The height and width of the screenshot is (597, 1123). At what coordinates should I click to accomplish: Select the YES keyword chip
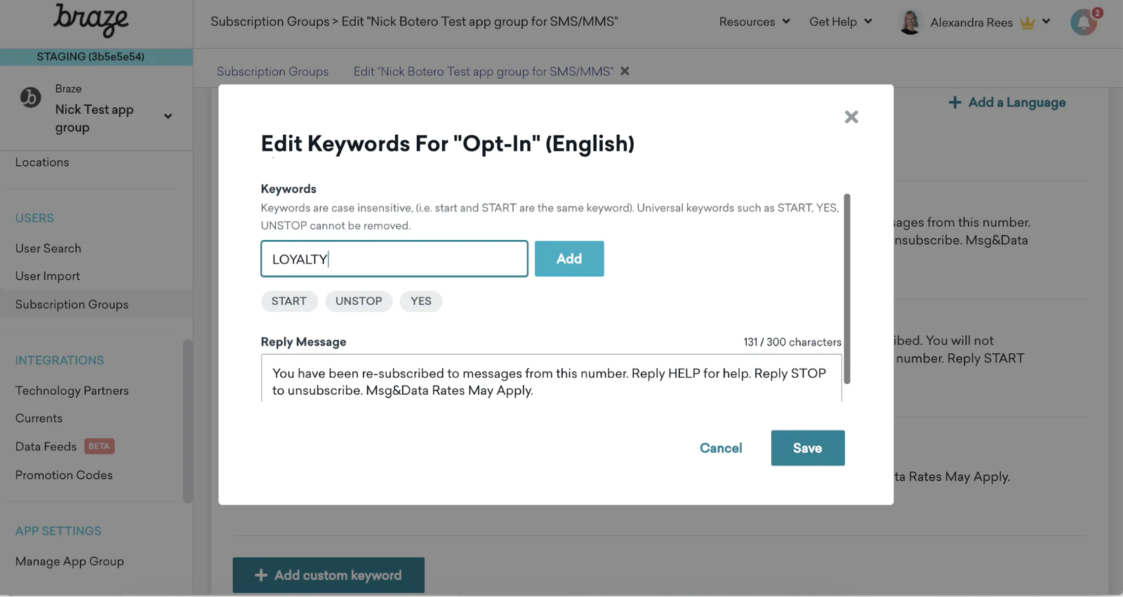click(421, 301)
